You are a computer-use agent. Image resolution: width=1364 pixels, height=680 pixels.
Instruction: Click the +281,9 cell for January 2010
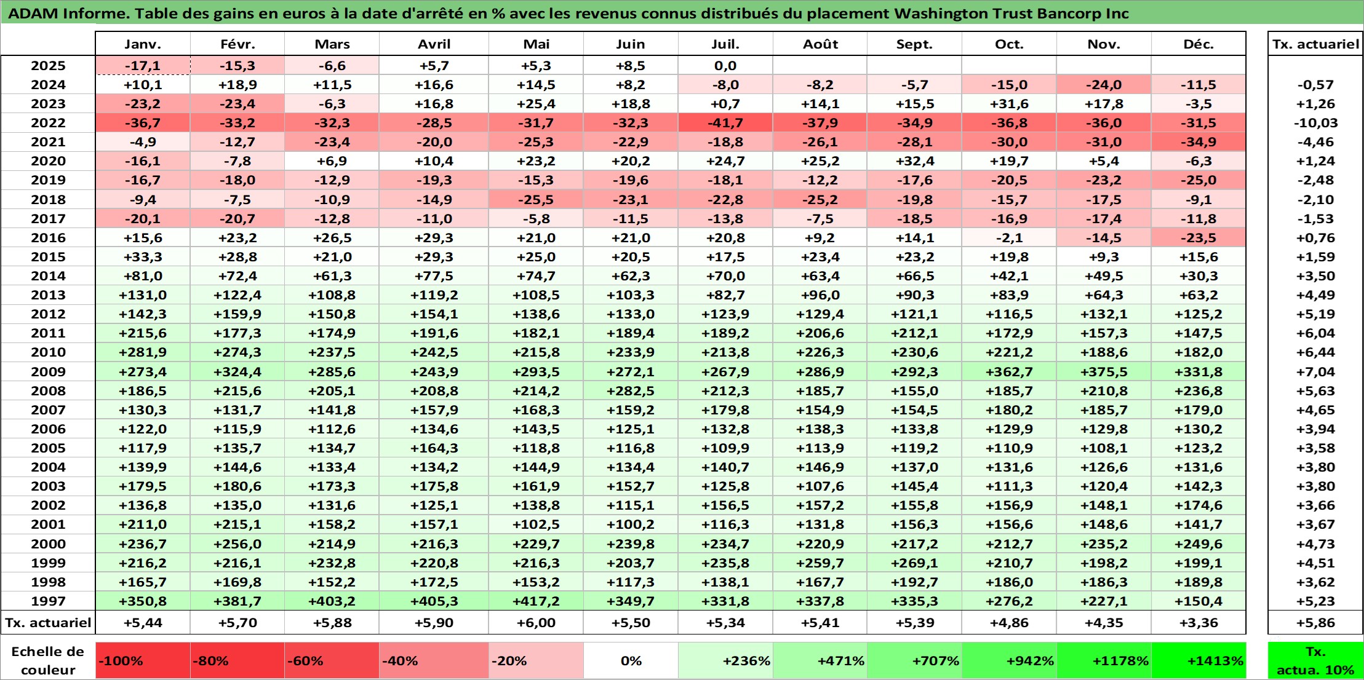(x=143, y=352)
